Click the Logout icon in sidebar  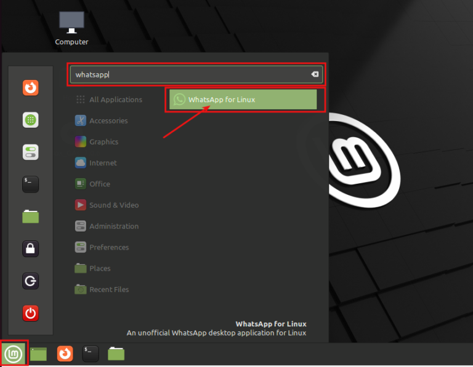coord(30,281)
